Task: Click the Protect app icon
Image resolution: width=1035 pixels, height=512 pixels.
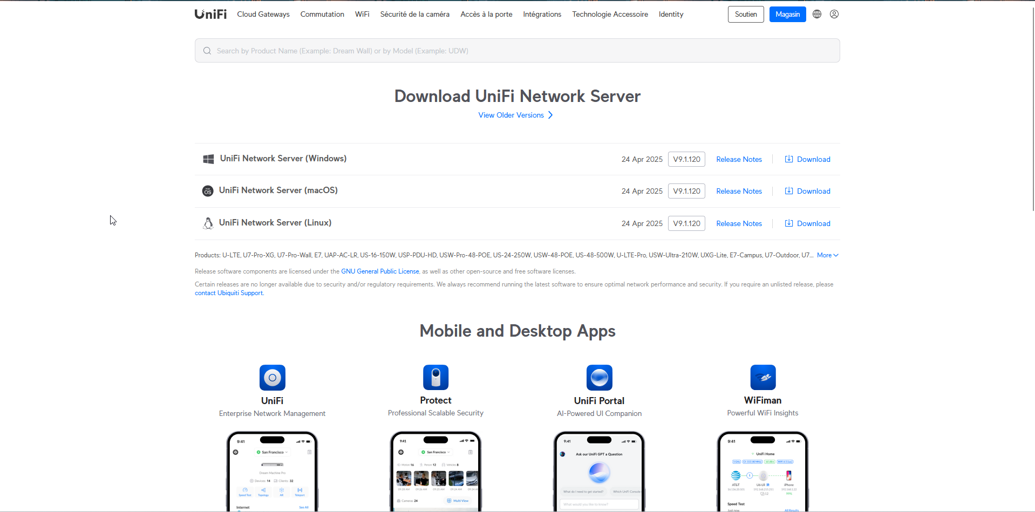Action: [x=435, y=378]
